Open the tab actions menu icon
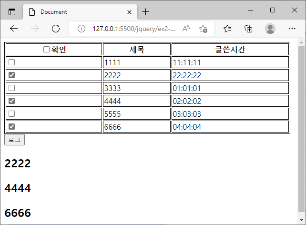Viewport: 306px width, 225px height. tap(12, 12)
